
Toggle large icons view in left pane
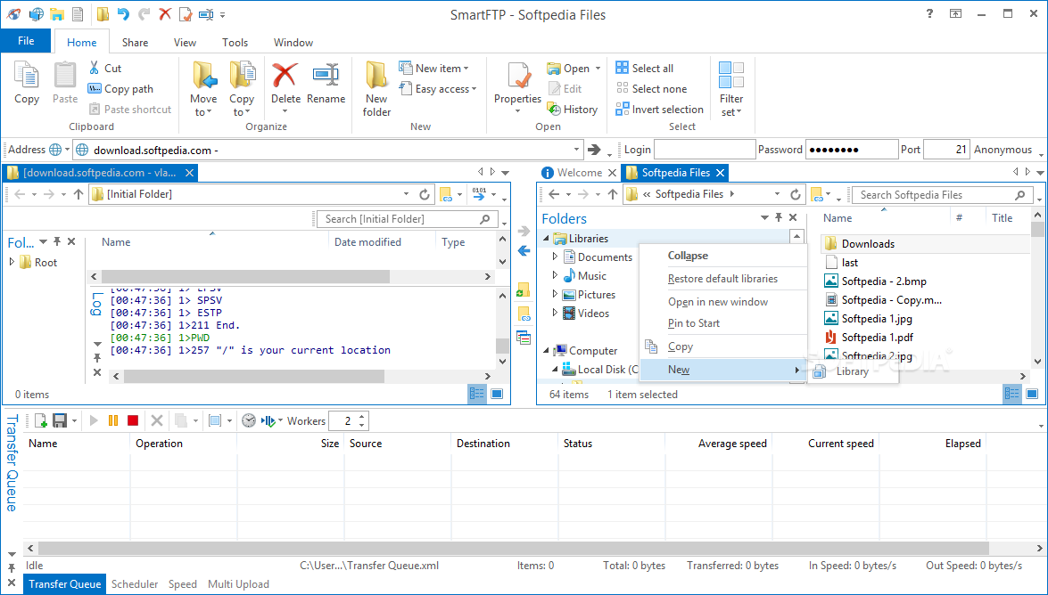[x=497, y=394]
